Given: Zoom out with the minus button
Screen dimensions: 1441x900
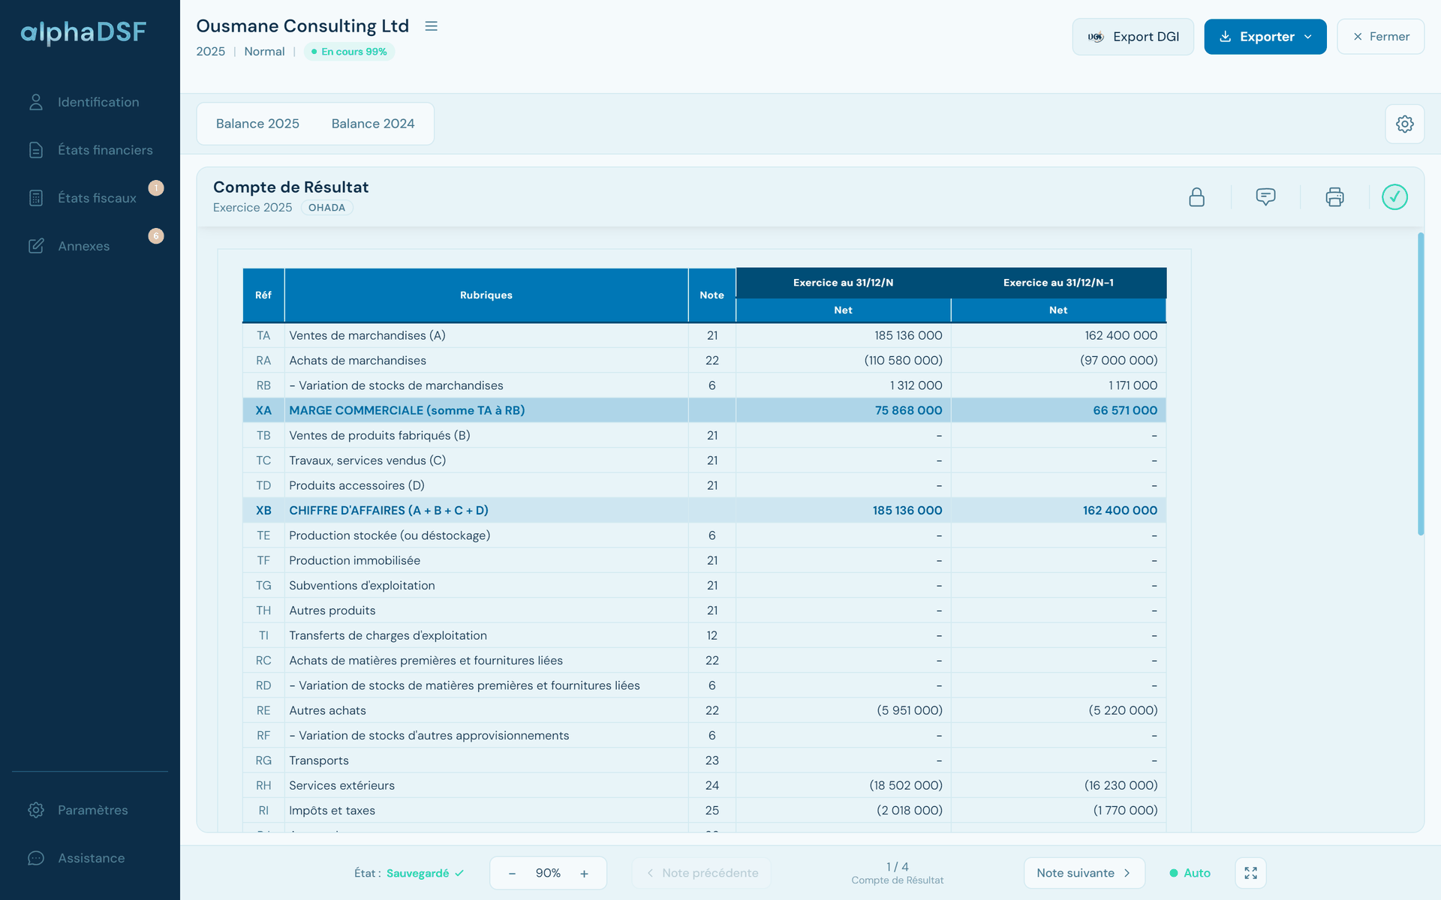Looking at the screenshot, I should pos(512,874).
